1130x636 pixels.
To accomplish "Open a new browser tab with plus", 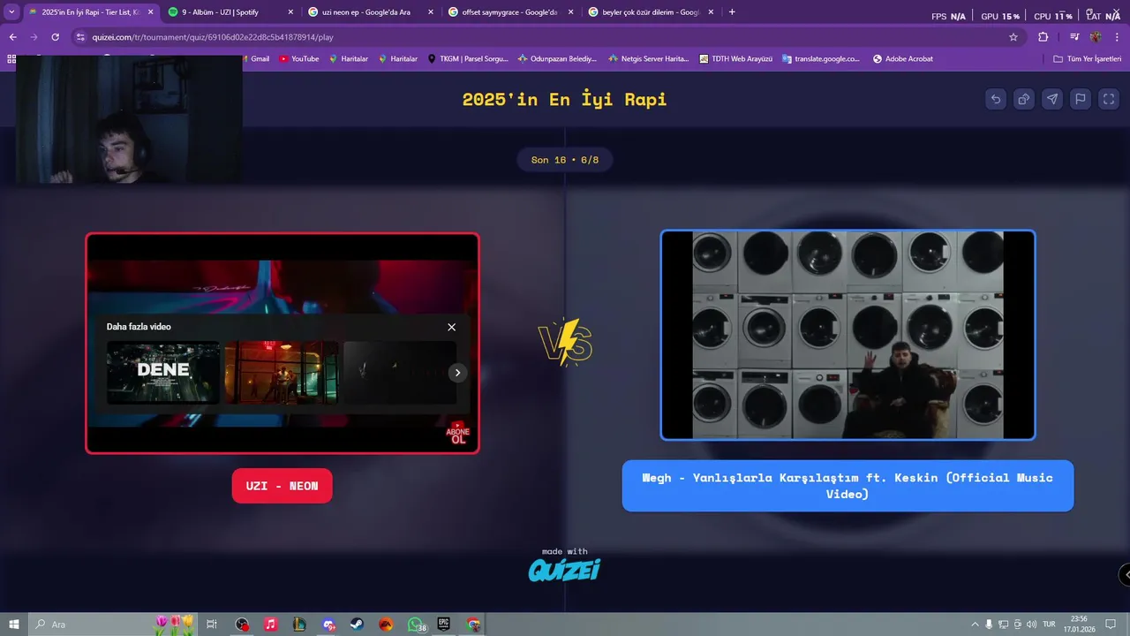I will pos(732,12).
